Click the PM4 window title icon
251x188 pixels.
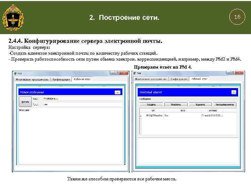coord(135,73)
